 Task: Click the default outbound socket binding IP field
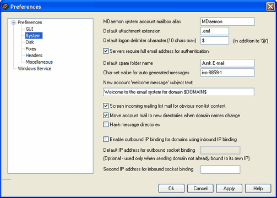tap(220, 150)
